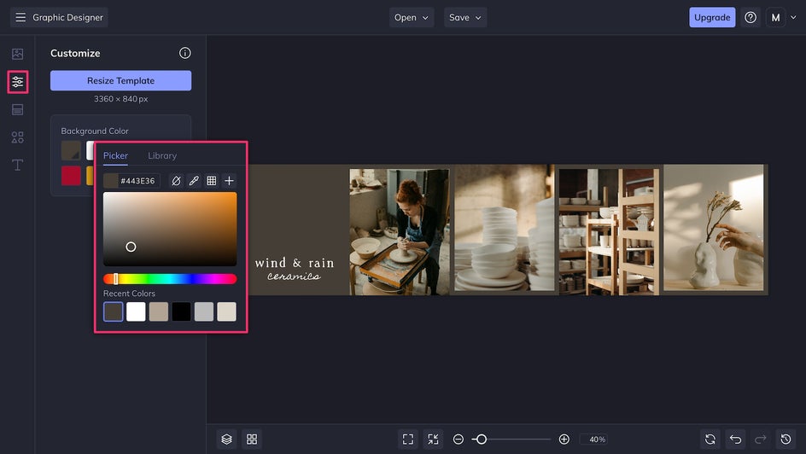
Task: Open the history clock icon
Action: (x=786, y=439)
